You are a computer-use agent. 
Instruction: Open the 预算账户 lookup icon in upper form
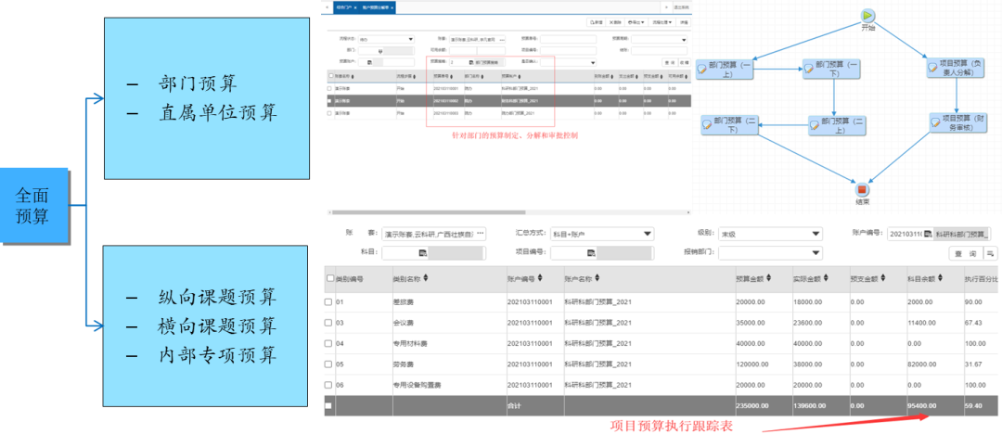[x=369, y=62]
